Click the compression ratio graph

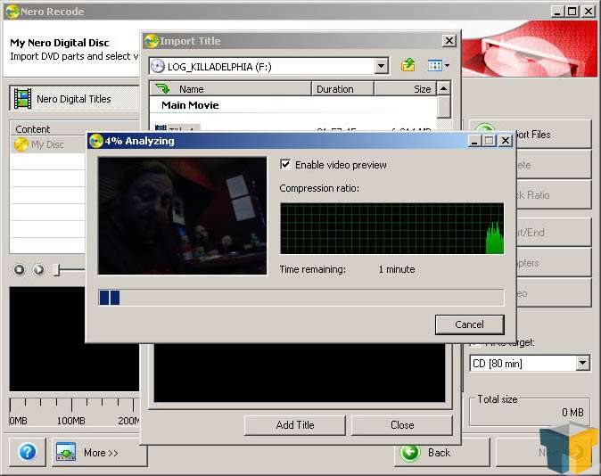pyautogui.click(x=391, y=229)
